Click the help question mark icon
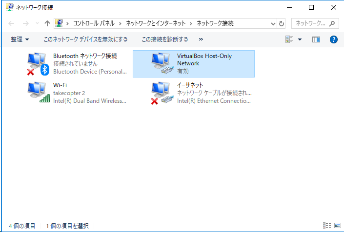Image resolution: width=344 pixels, height=232 pixels. pyautogui.click(x=334, y=39)
